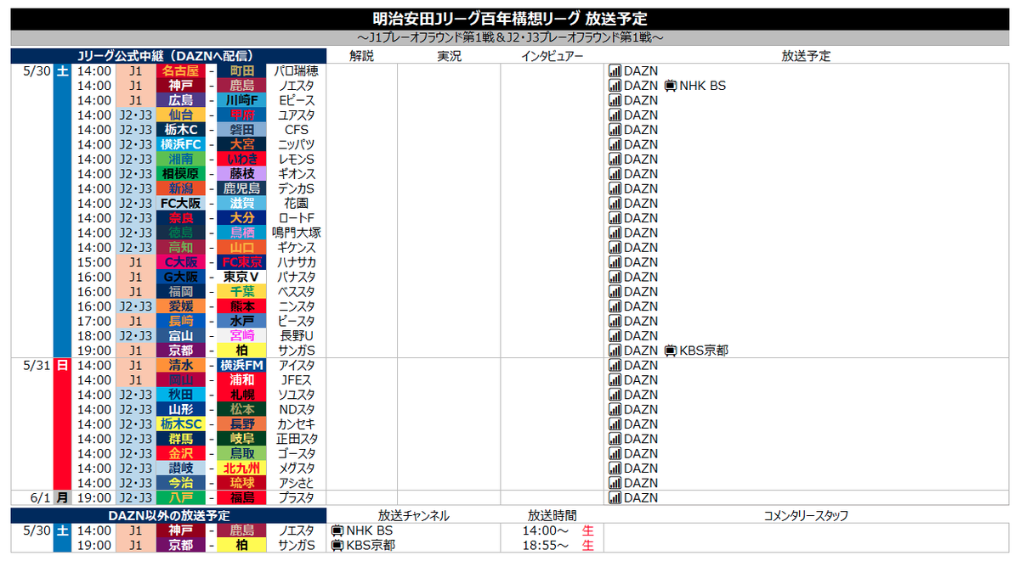Select the 長野U stadium cell
The image size is (1020, 561).
tap(297, 335)
